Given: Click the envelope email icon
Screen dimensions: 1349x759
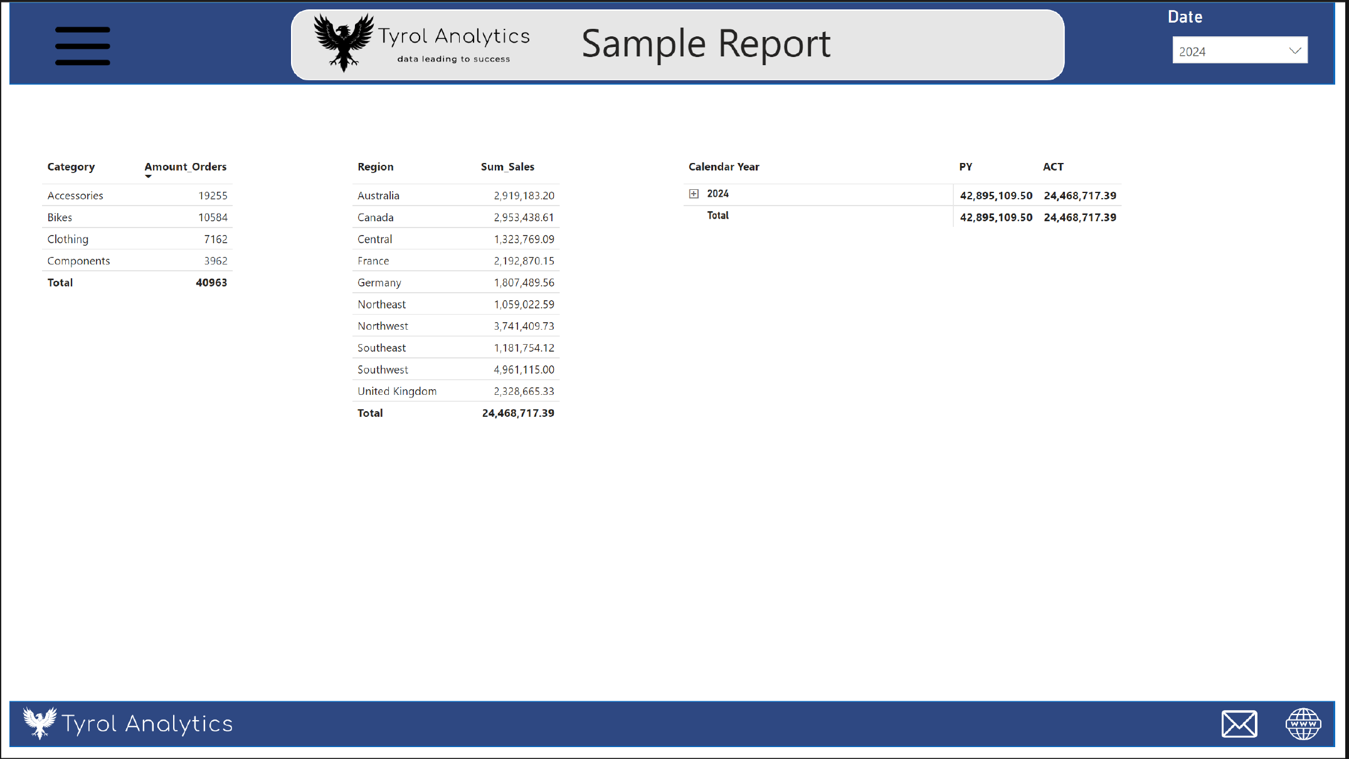Looking at the screenshot, I should coord(1239,724).
